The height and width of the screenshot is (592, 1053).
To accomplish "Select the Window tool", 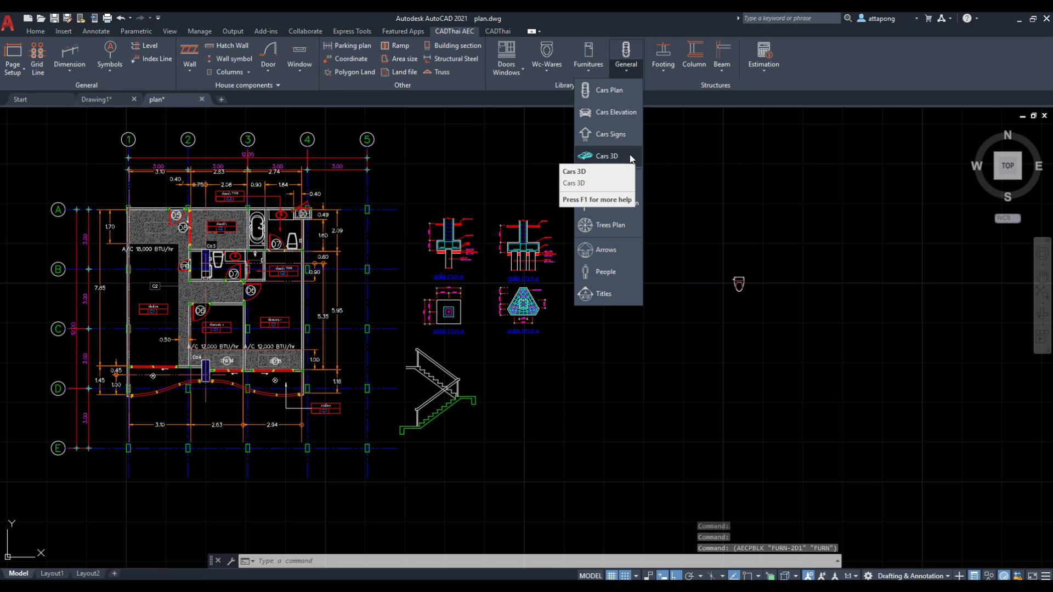I will [299, 56].
